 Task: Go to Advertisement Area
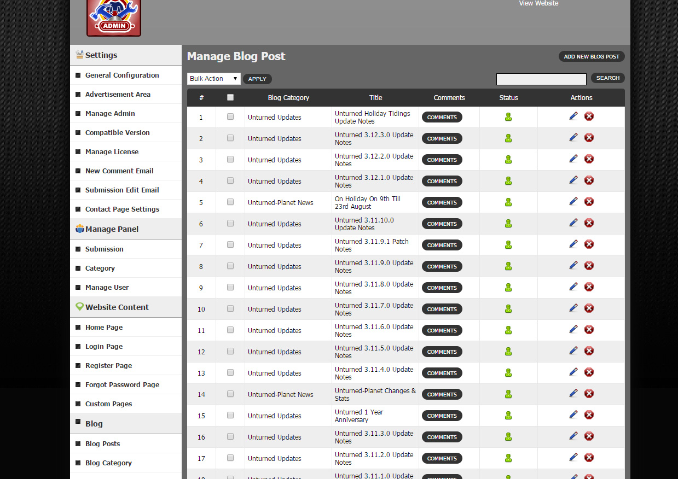(118, 94)
